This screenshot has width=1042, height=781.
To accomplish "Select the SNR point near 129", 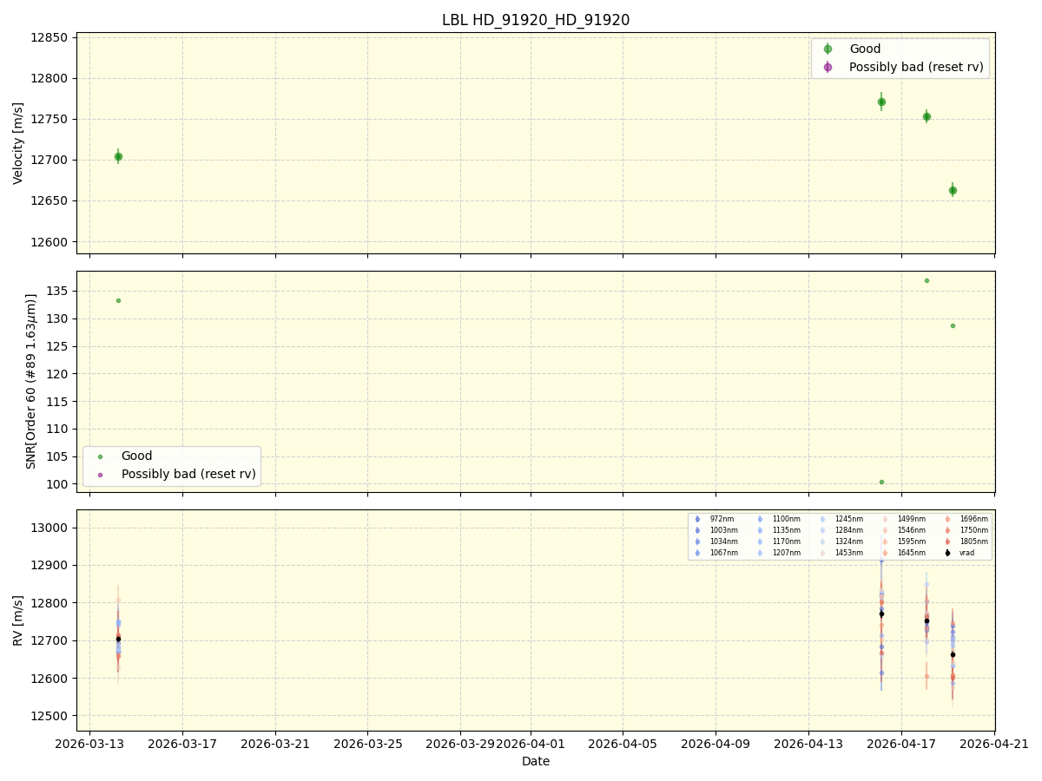I will 953,325.
